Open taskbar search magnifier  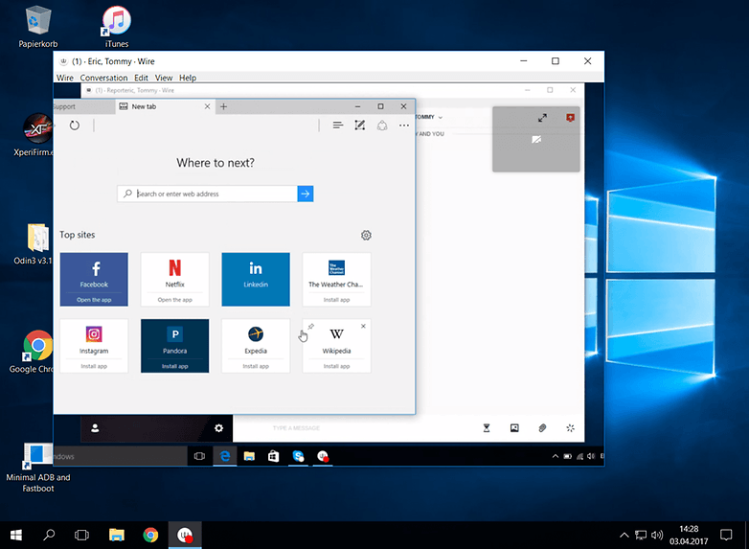click(x=49, y=536)
